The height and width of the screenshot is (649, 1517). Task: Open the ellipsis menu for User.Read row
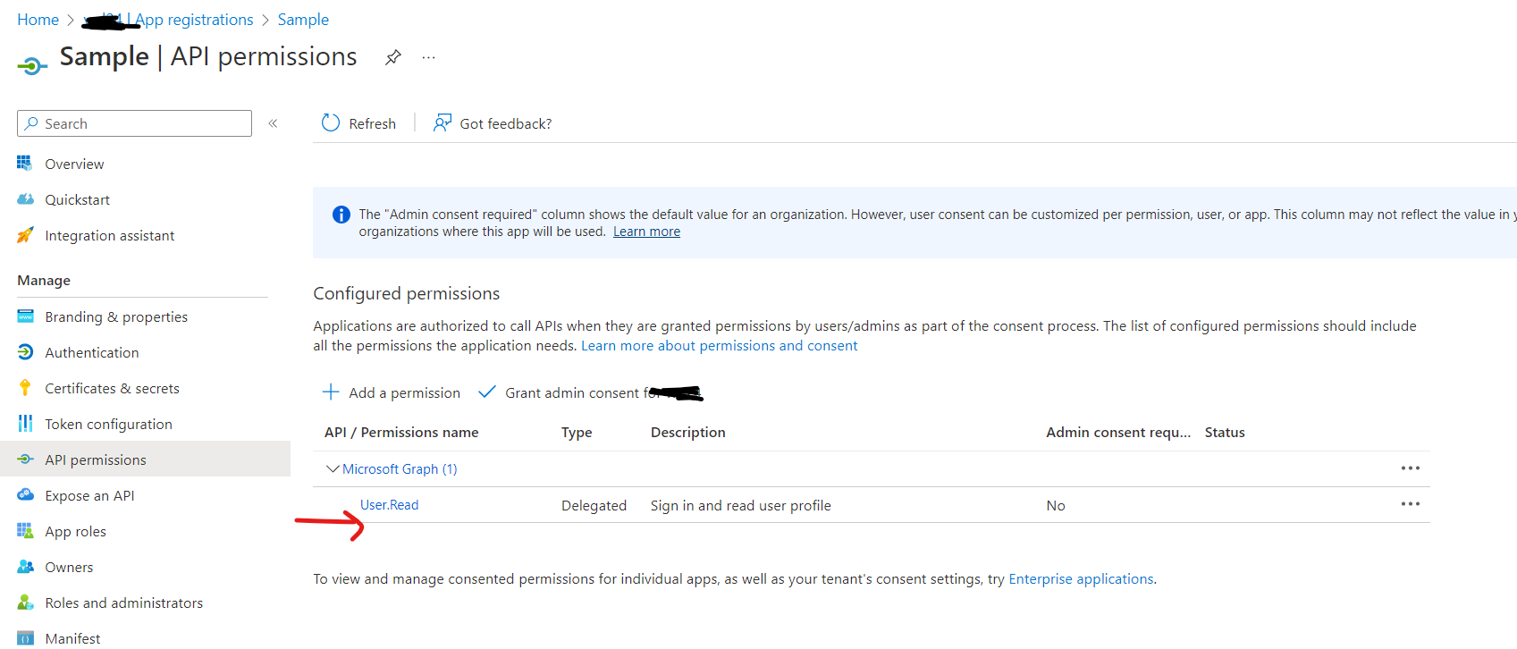tap(1411, 504)
